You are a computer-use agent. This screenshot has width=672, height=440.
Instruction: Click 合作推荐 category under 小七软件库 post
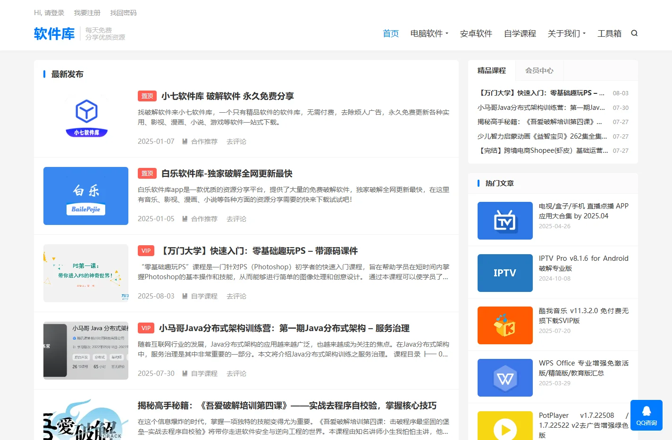[204, 141]
